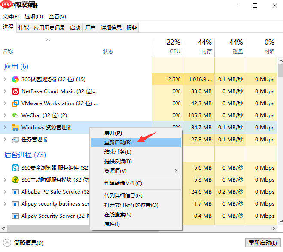Click the Alibaba PC Safe Service icon

pyautogui.click(x=15, y=192)
